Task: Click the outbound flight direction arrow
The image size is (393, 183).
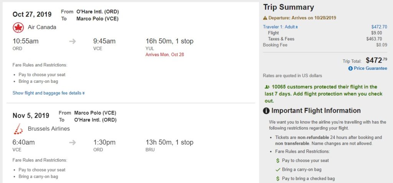Action: point(73,41)
